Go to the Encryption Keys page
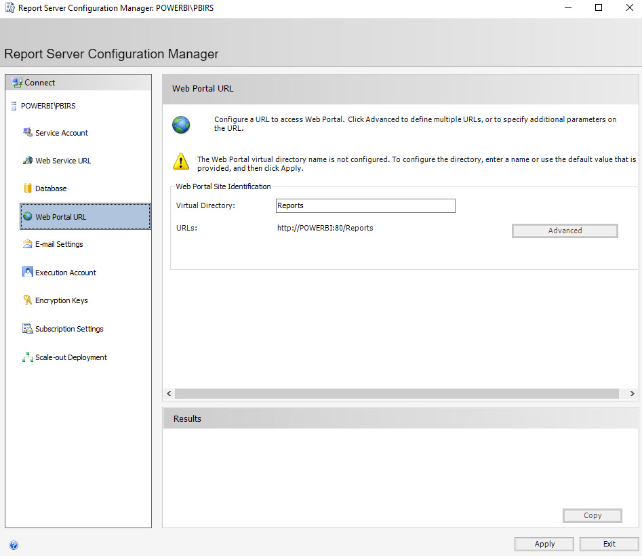Image resolution: width=642 pixels, height=556 pixels. click(x=62, y=300)
